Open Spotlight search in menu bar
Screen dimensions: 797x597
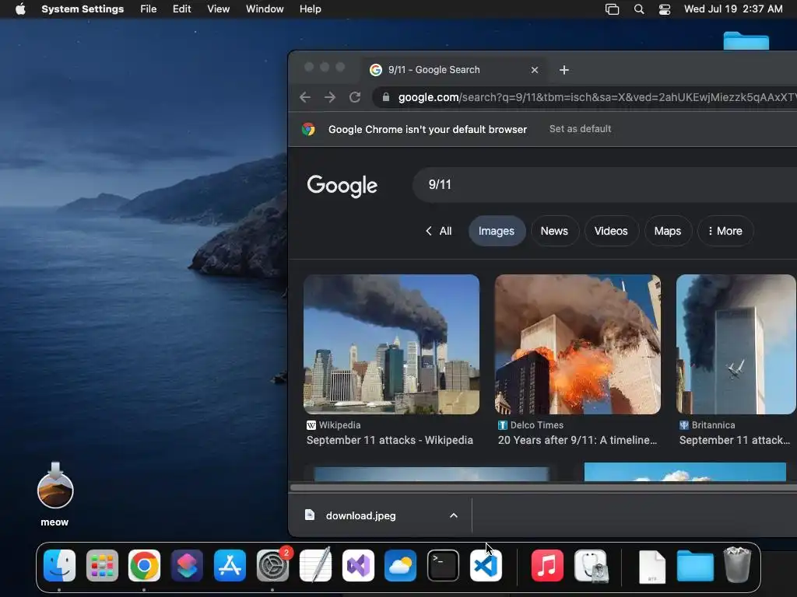click(x=639, y=9)
